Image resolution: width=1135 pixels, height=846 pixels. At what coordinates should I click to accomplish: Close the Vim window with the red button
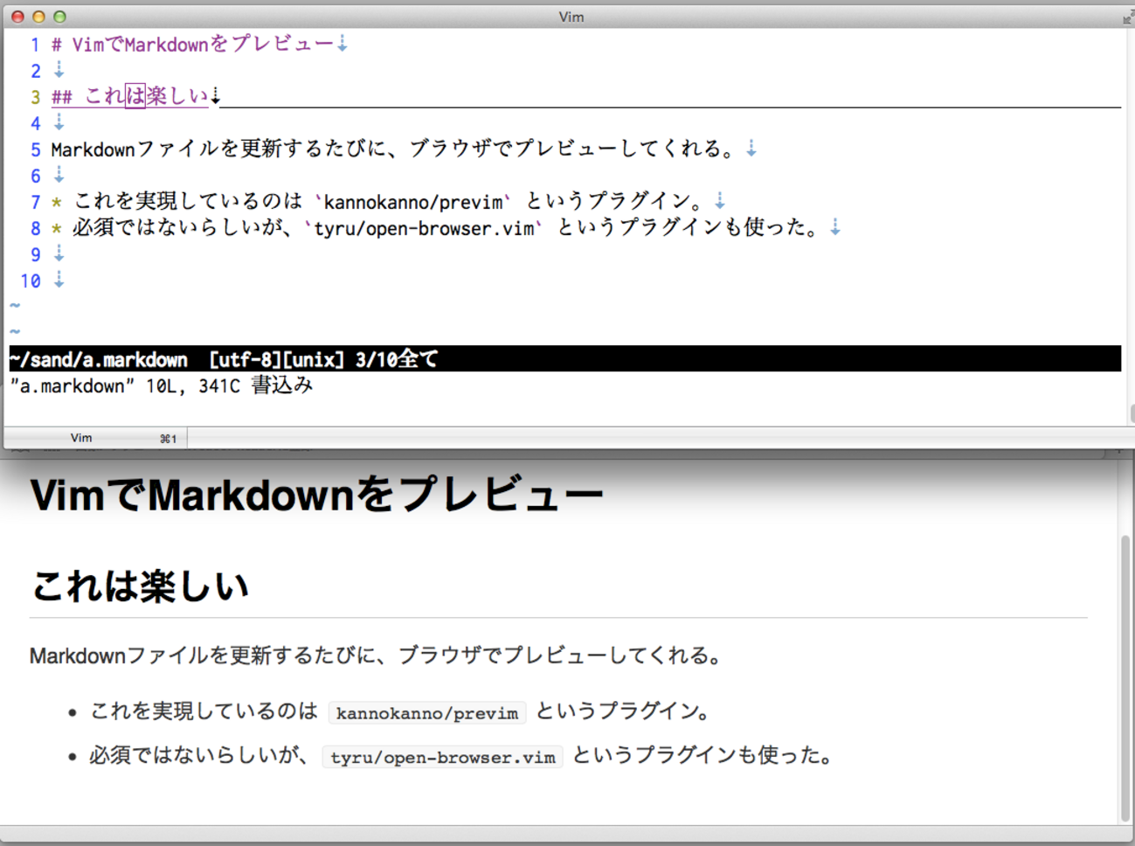(x=17, y=17)
